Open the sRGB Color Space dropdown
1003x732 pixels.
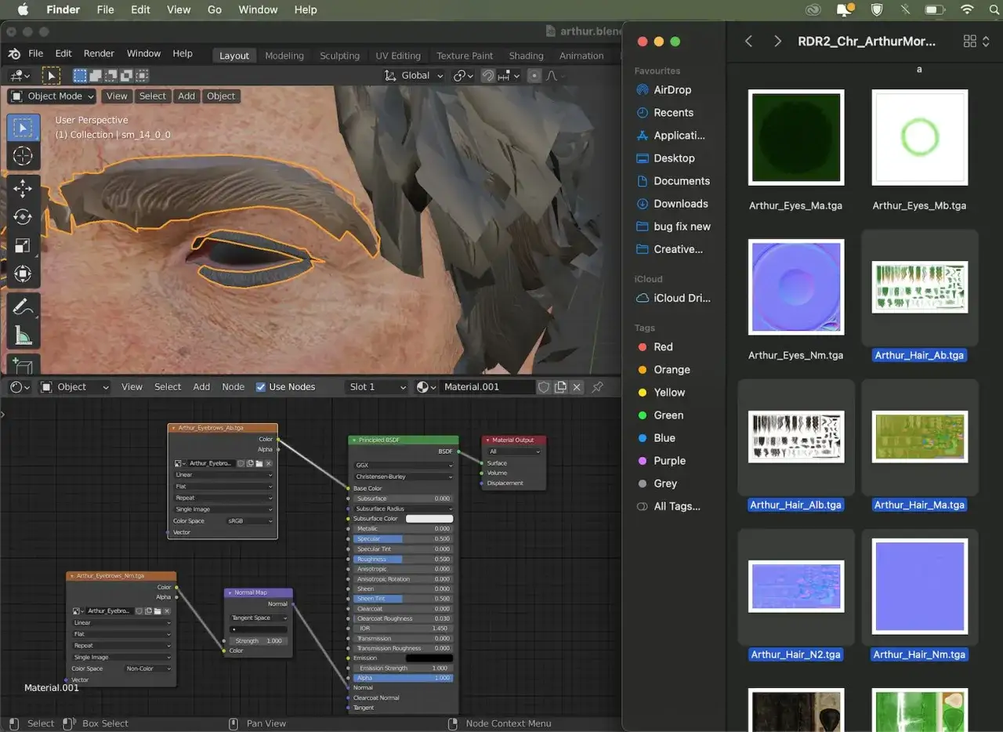tap(250, 521)
